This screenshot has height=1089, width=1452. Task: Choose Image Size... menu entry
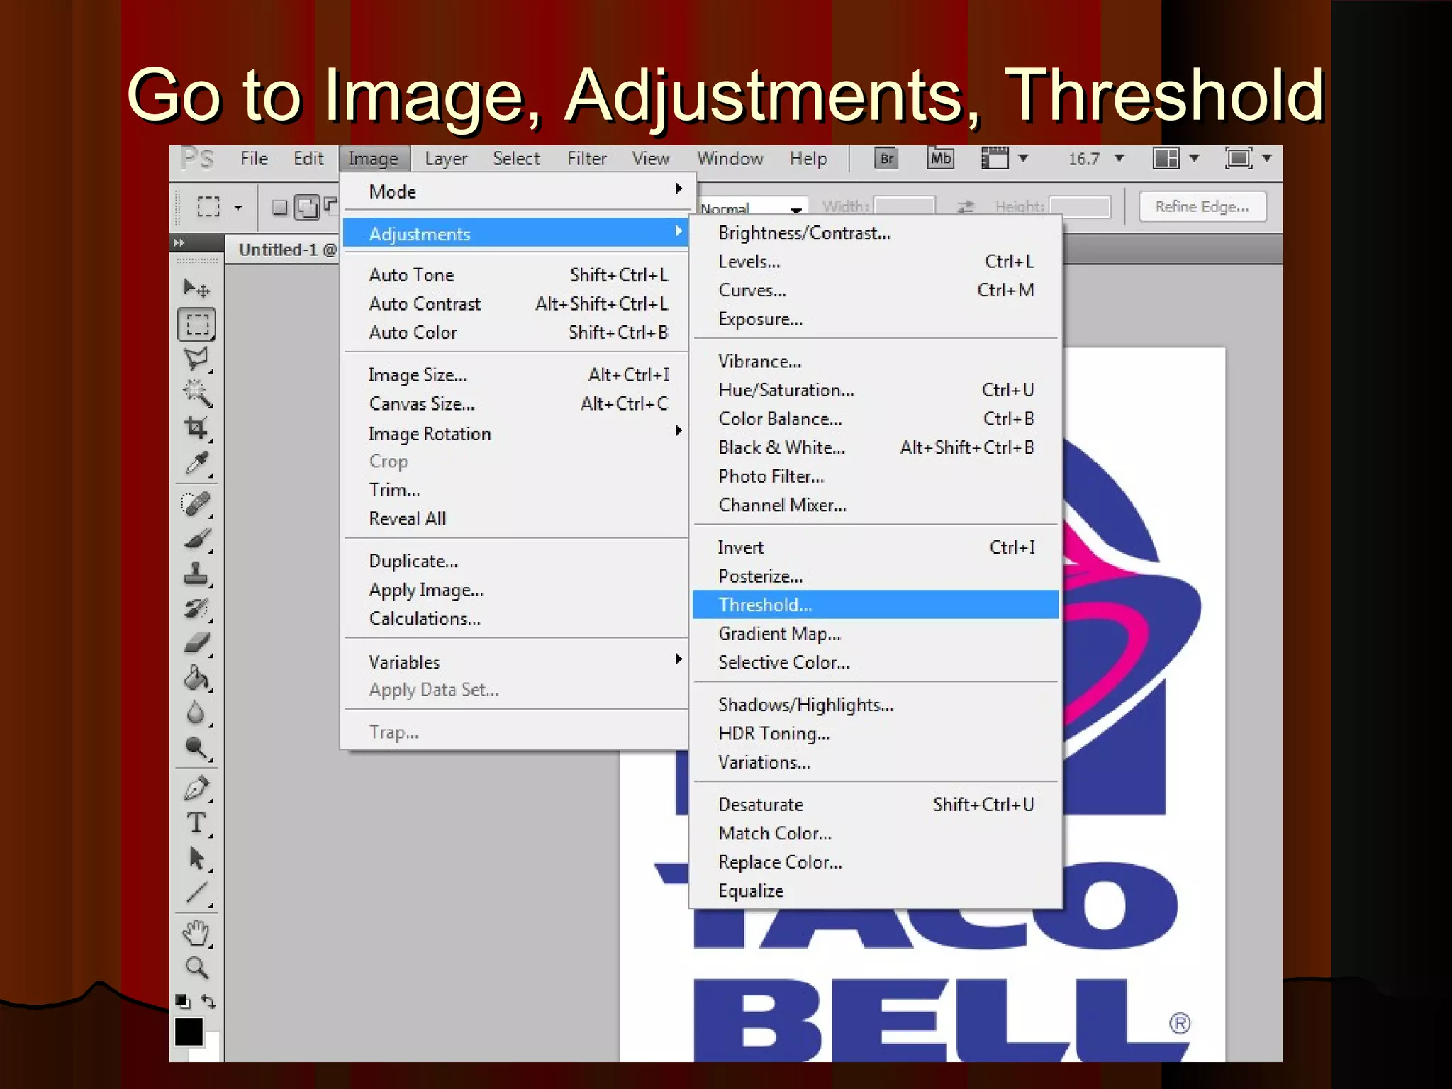(515, 374)
